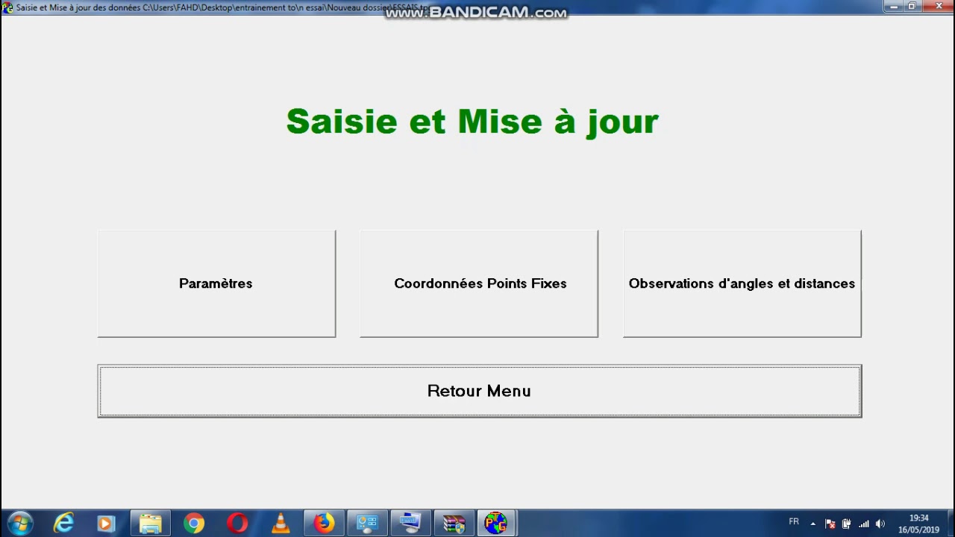The image size is (955, 537).
Task: Open Observations d'angles et distances
Action: tap(742, 283)
